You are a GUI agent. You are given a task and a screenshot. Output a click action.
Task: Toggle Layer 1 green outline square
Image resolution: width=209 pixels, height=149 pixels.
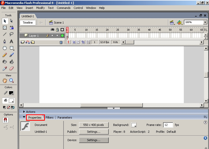(62, 36)
